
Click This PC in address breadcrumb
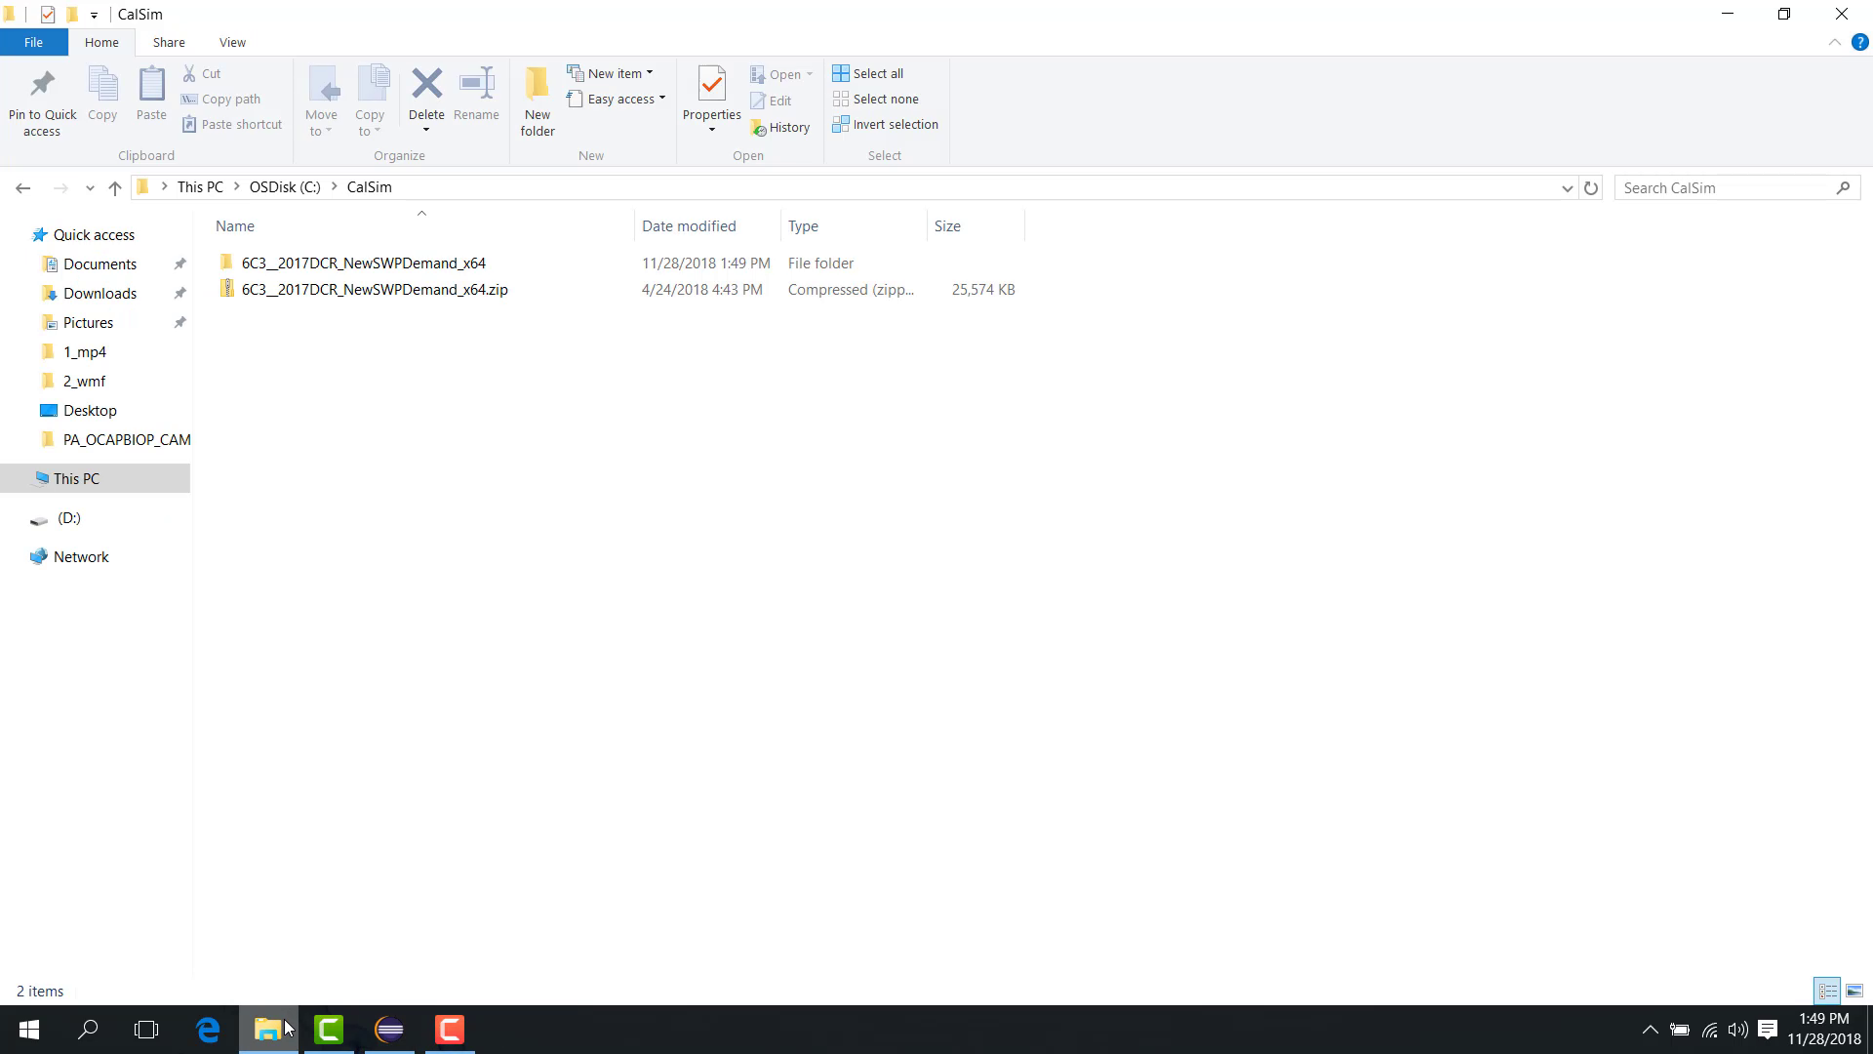tap(200, 186)
